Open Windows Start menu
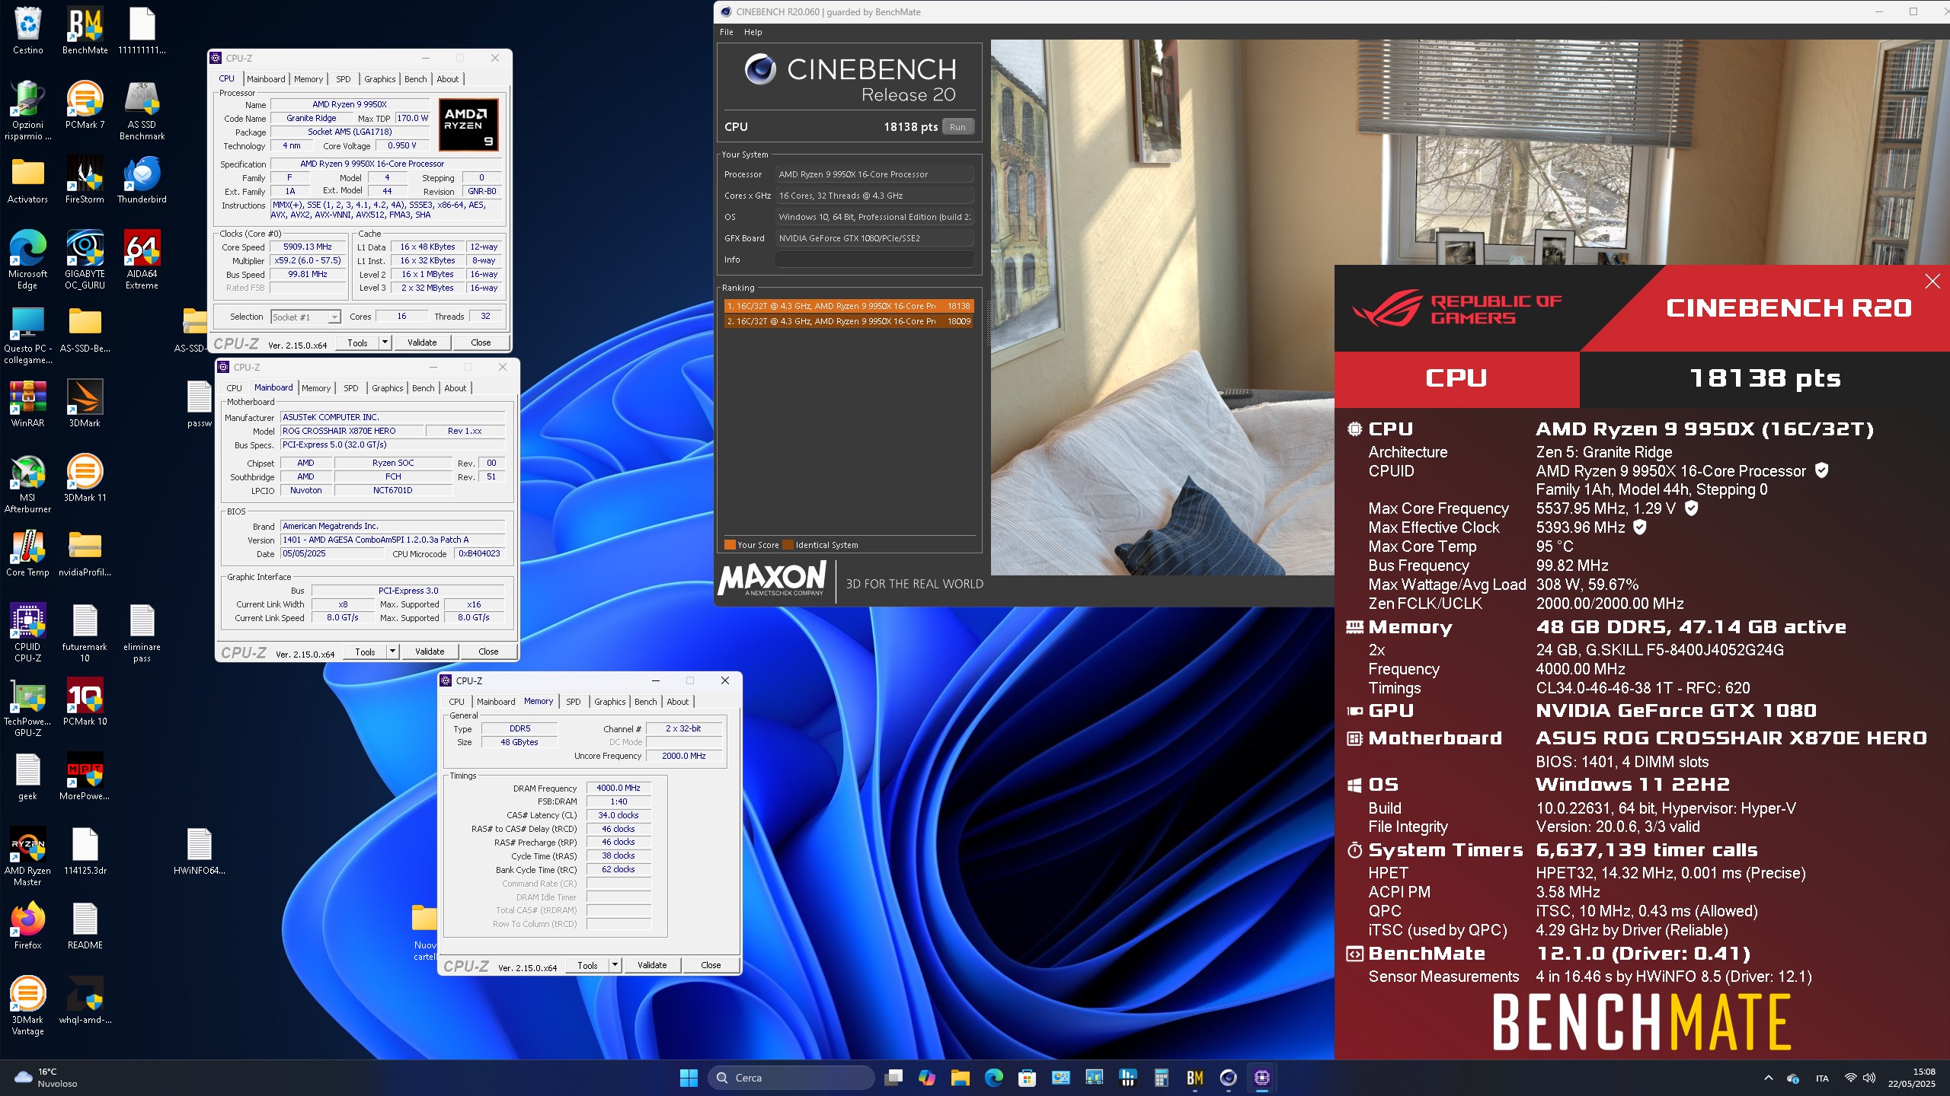The height and width of the screenshot is (1096, 1950). click(x=689, y=1078)
